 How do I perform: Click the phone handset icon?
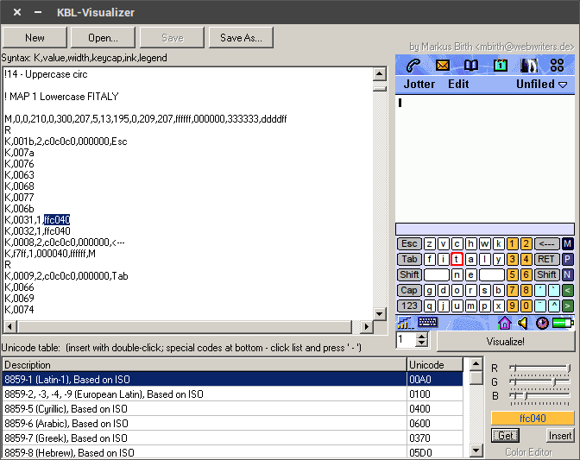click(413, 66)
